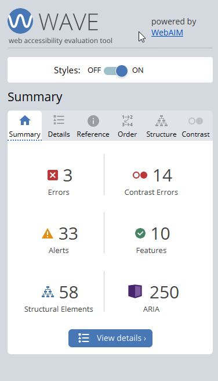Image resolution: width=218 pixels, height=381 pixels.
Task: Click the red Errors X icon
Action: tap(53, 175)
